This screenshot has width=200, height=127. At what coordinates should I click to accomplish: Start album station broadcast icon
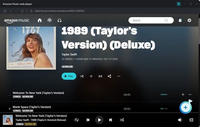pos(100,76)
